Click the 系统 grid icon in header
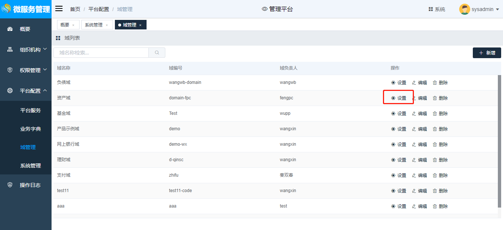The image size is (503, 230). coord(430,9)
